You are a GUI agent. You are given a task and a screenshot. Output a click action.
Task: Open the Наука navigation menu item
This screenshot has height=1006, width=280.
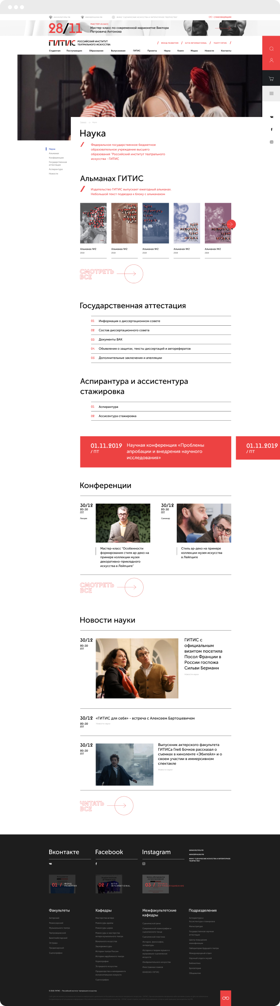167,51
